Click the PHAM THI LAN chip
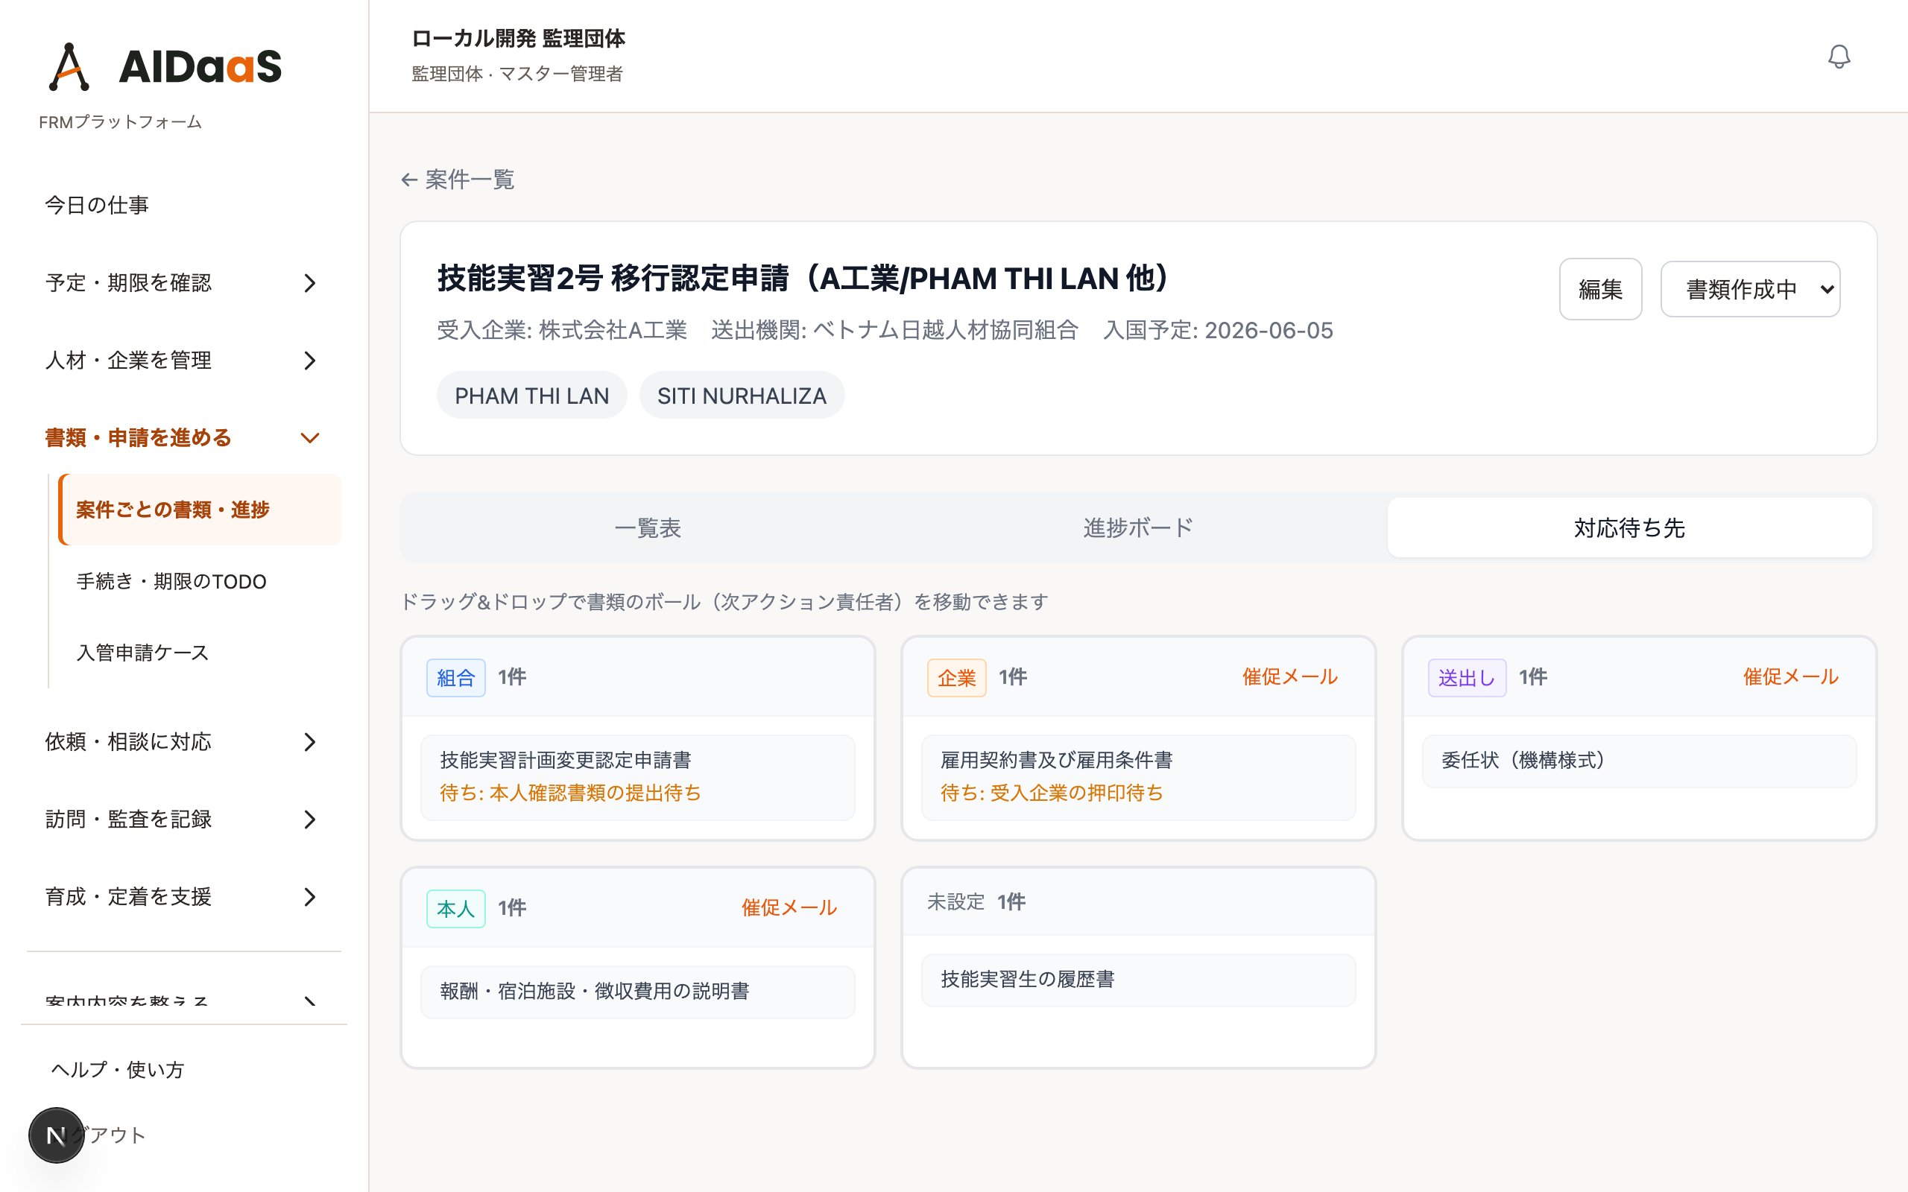This screenshot has height=1192, width=1908. tap(532, 396)
